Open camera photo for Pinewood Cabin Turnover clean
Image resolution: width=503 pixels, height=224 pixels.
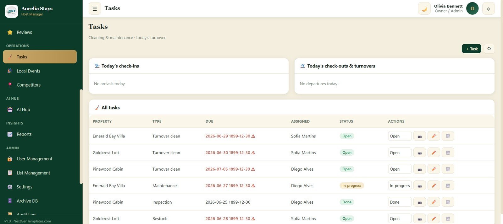(x=419, y=169)
